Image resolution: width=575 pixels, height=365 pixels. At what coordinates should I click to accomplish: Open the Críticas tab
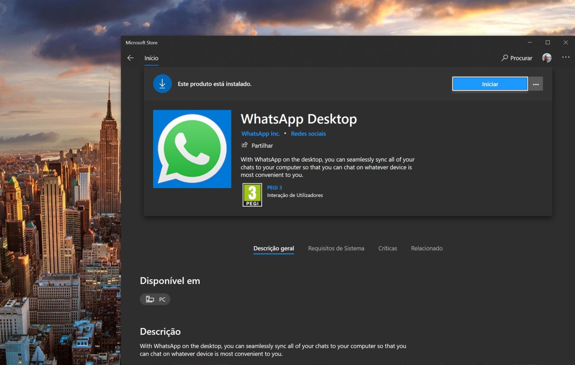[387, 248]
